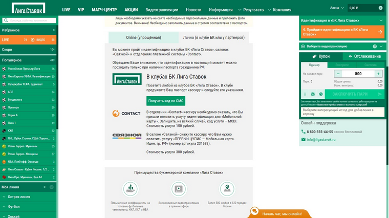Click the Лига Ставок logo in header
The height and width of the screenshot is (218, 389).
[28, 8]
